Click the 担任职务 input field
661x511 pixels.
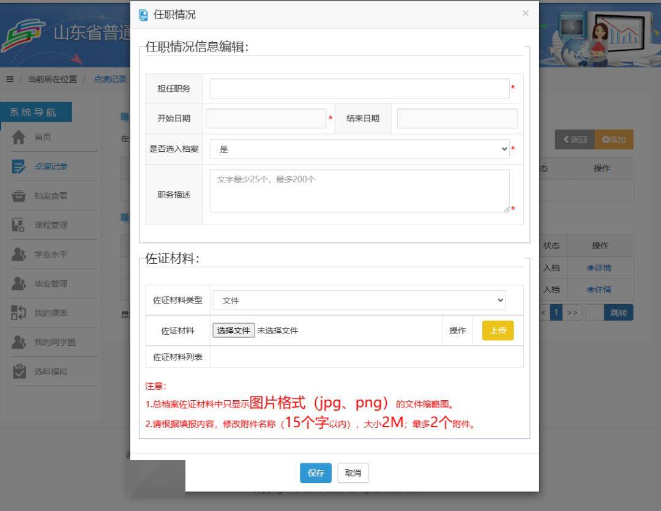360,88
